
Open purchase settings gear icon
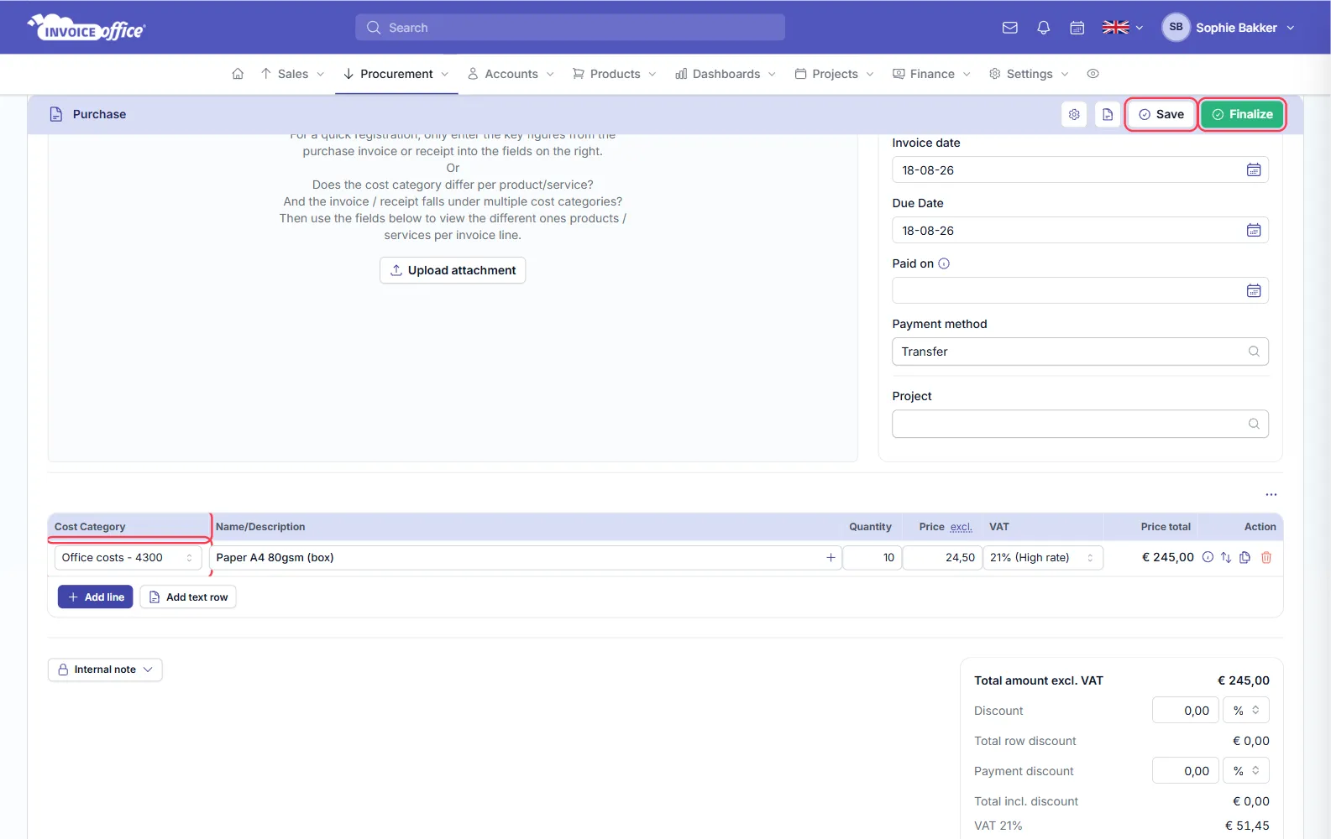pyautogui.click(x=1074, y=114)
